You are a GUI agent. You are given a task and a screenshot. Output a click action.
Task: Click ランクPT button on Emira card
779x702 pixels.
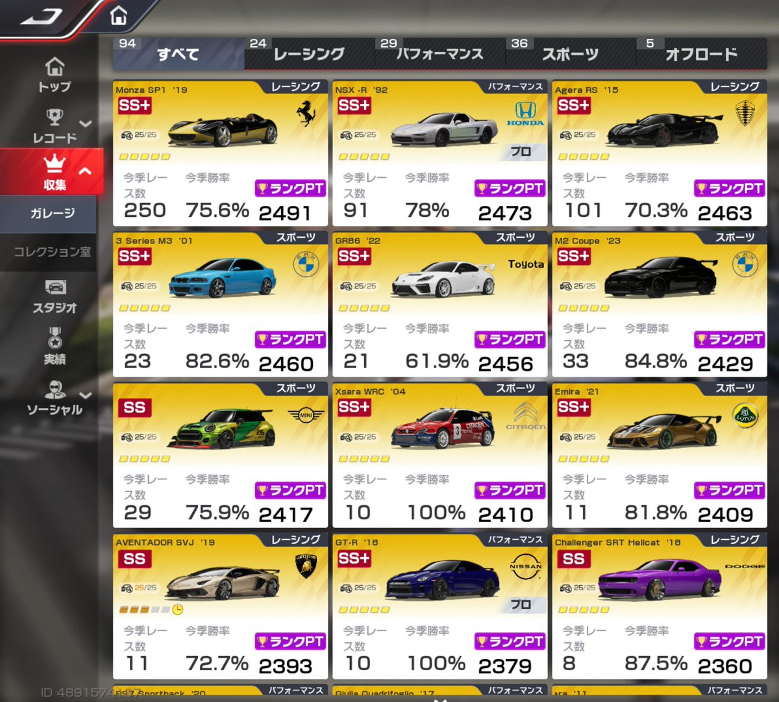pos(729,490)
